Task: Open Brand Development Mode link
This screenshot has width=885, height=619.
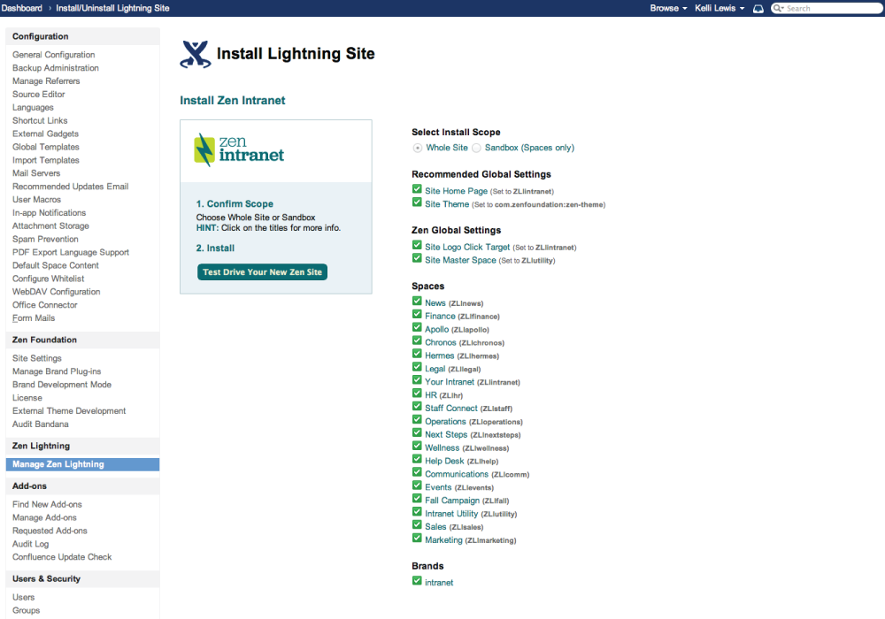Action: [62, 385]
